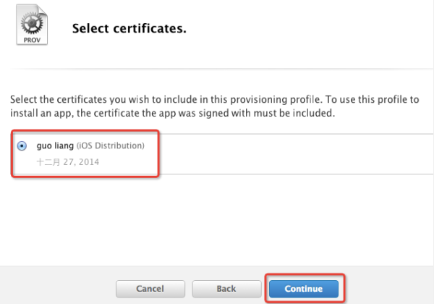Screen dimensions: 434x304
Task: Click the '十二月 27, 2014' date text
Action: point(68,162)
